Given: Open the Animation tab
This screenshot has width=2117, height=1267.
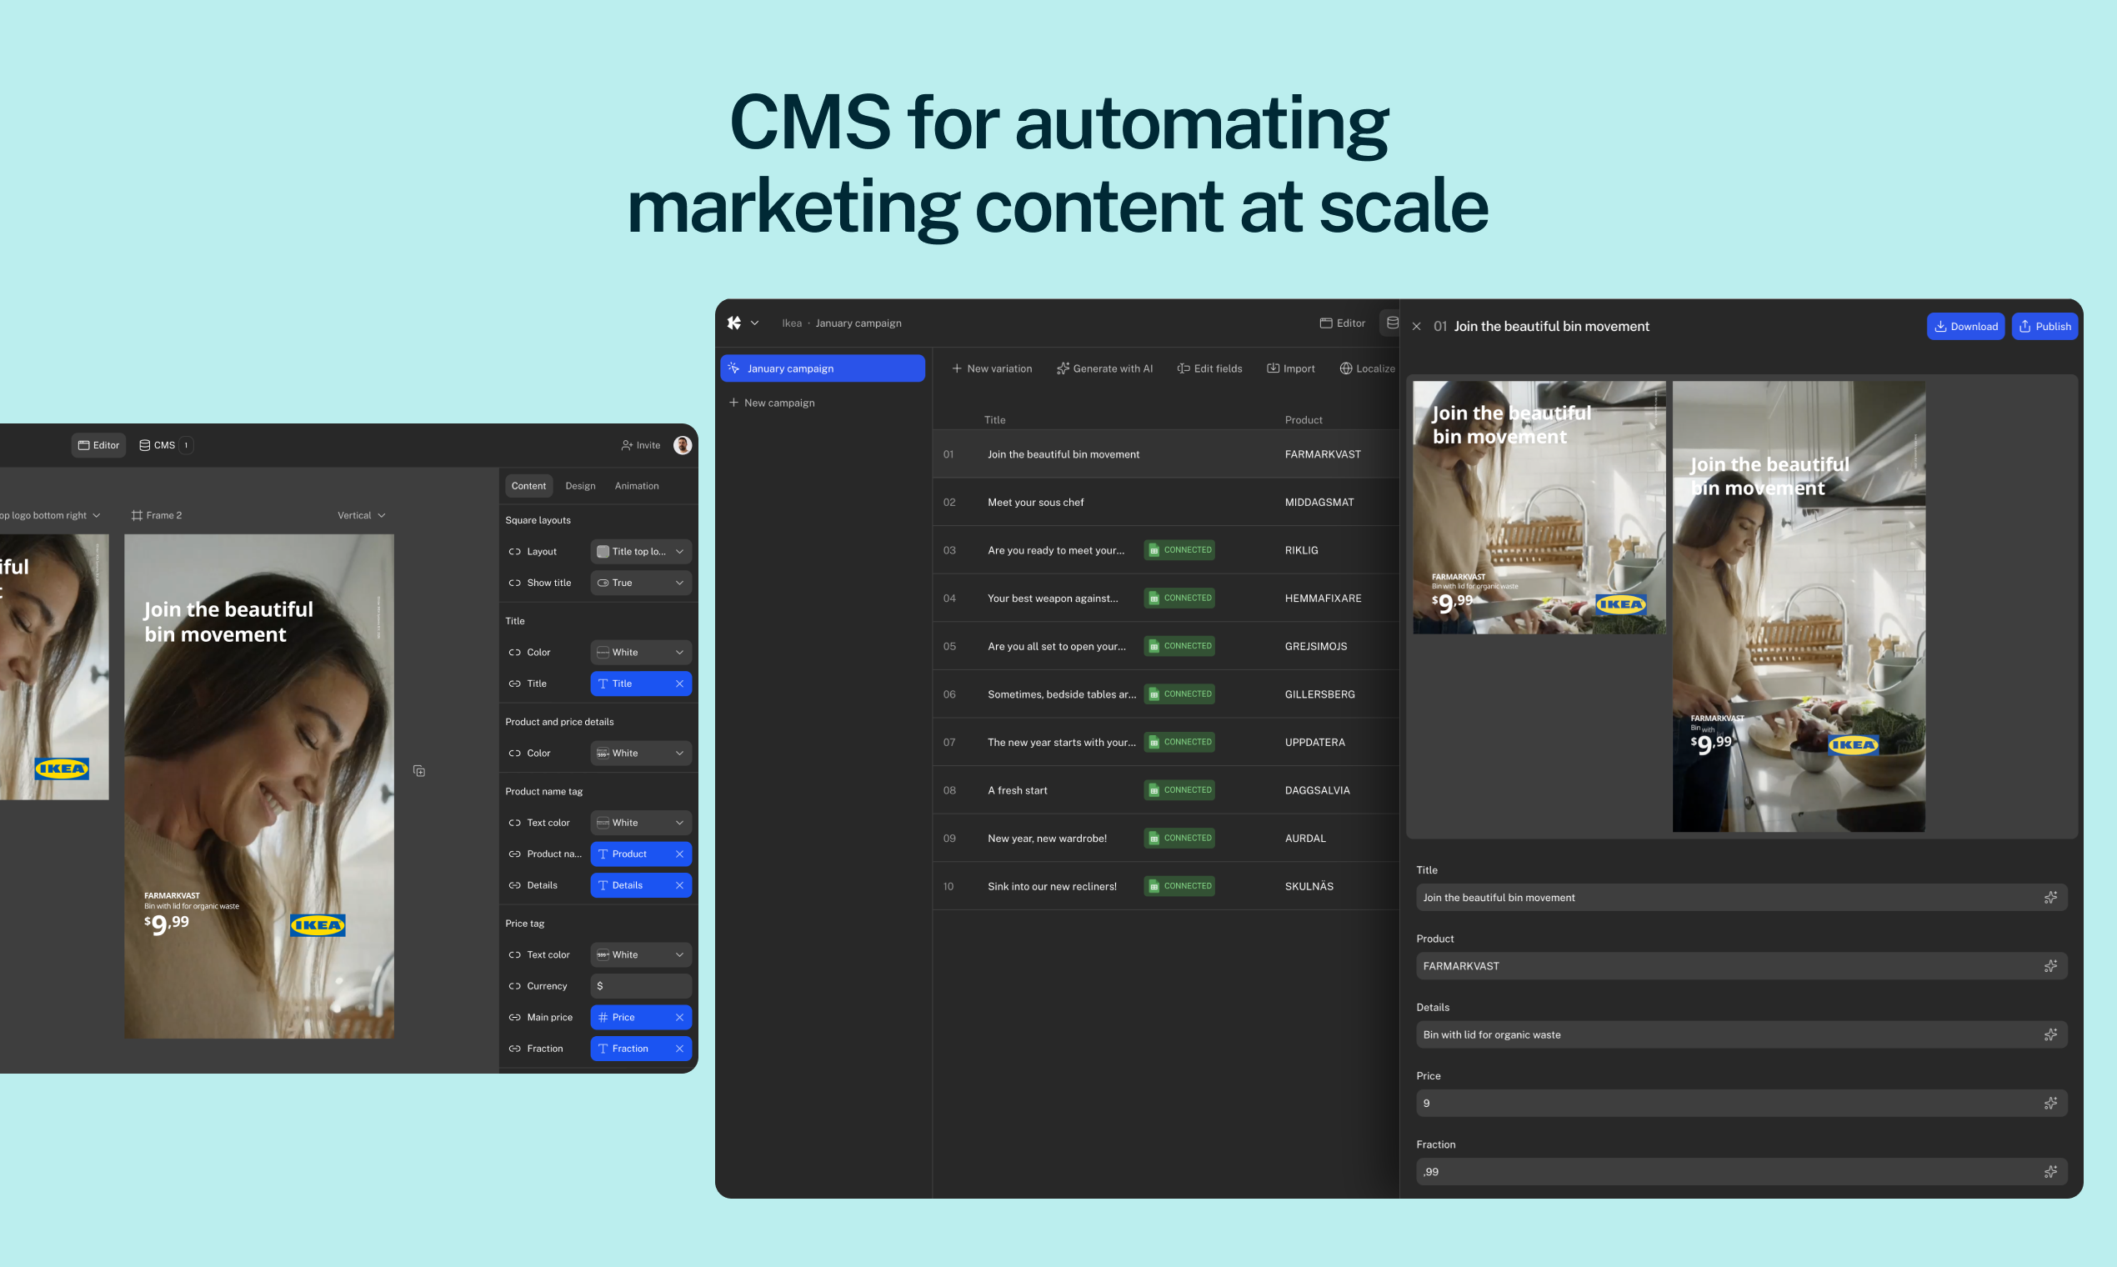Looking at the screenshot, I should tap(636, 485).
